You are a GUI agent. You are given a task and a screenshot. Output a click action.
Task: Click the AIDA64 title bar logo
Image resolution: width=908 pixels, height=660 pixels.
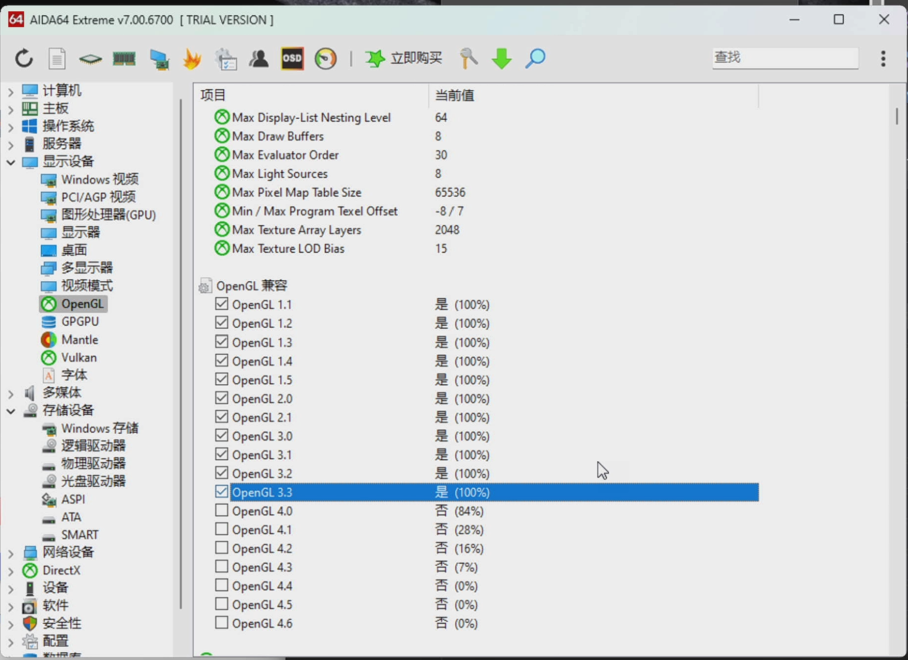coord(16,20)
